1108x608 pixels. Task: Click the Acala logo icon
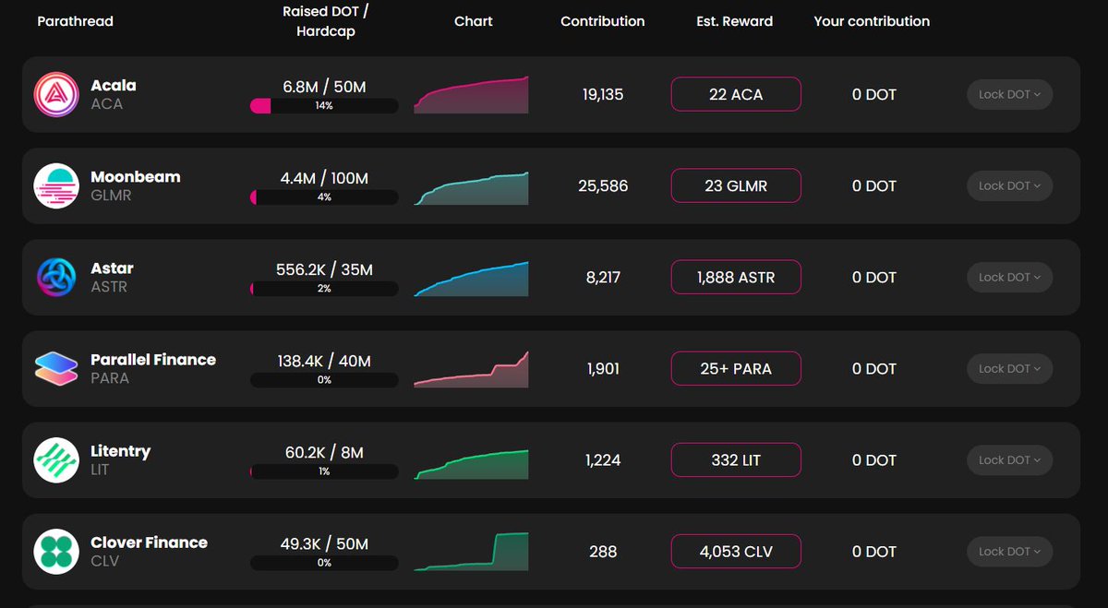coord(56,94)
